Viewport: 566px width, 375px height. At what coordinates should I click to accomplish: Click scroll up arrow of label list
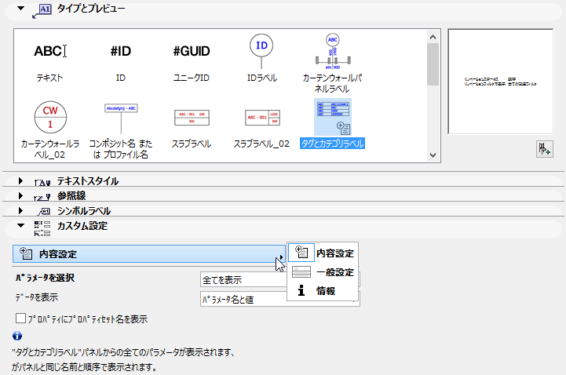tap(433, 37)
